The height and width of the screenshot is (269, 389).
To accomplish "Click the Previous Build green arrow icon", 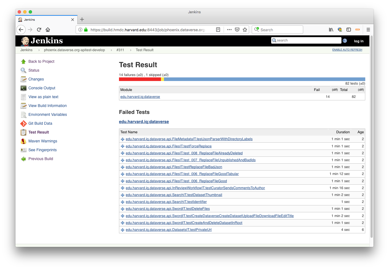I will [x=23, y=159].
